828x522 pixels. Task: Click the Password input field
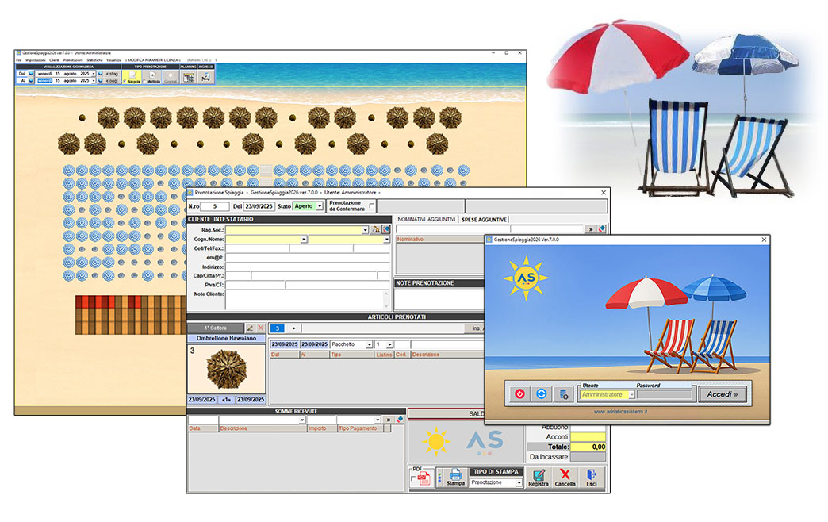point(665,394)
